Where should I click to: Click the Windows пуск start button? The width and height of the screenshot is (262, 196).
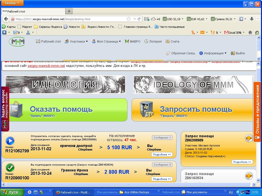(x=12, y=192)
